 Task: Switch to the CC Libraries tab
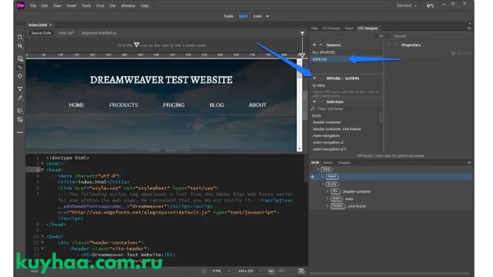(x=331, y=28)
